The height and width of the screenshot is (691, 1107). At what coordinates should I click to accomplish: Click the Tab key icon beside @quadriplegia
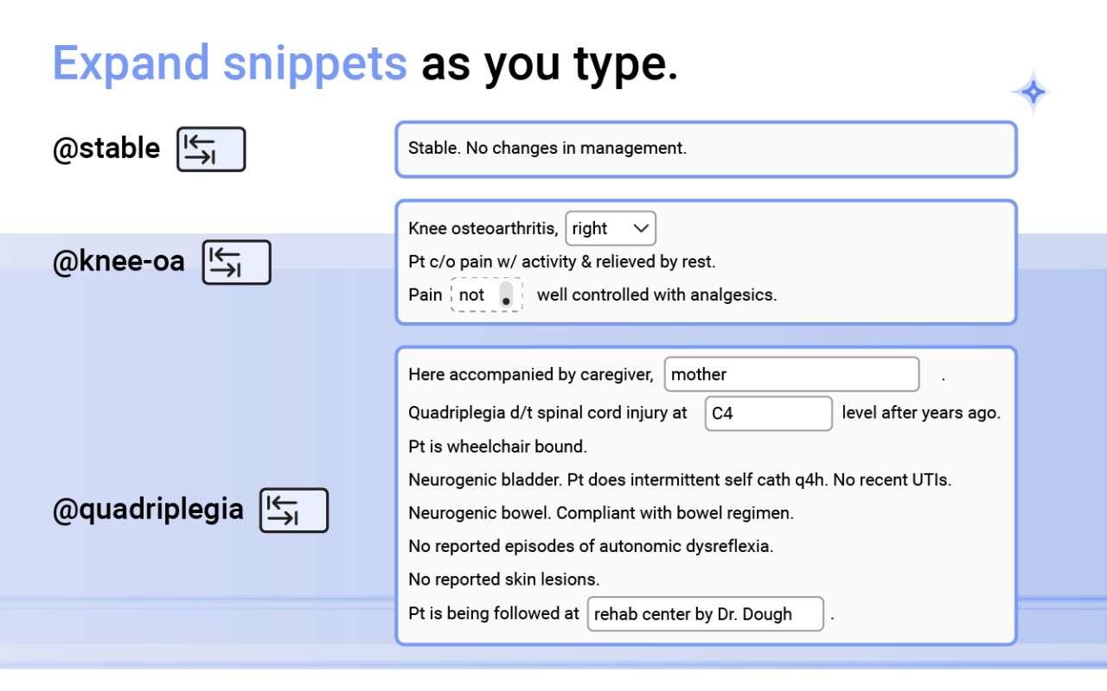coord(294,510)
